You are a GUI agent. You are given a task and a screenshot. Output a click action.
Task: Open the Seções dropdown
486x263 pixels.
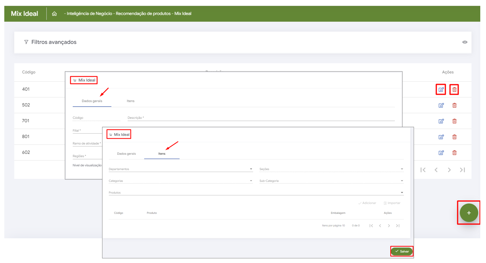[x=401, y=169]
